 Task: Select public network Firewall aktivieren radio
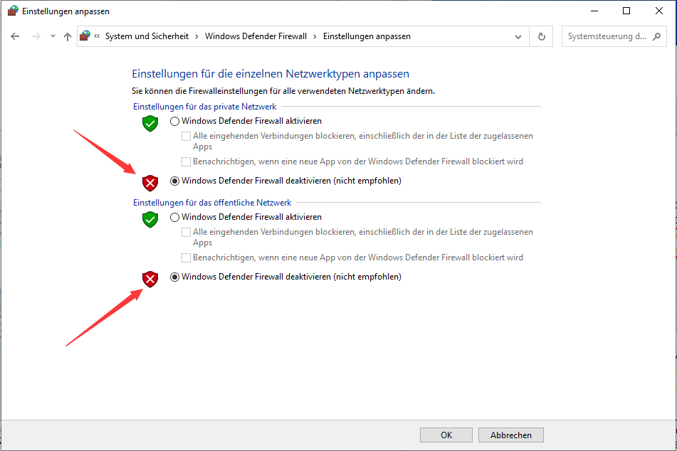pos(174,217)
